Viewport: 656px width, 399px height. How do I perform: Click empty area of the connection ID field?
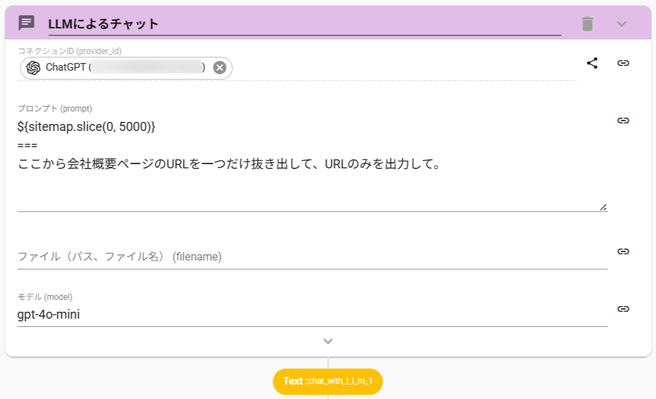click(401, 68)
